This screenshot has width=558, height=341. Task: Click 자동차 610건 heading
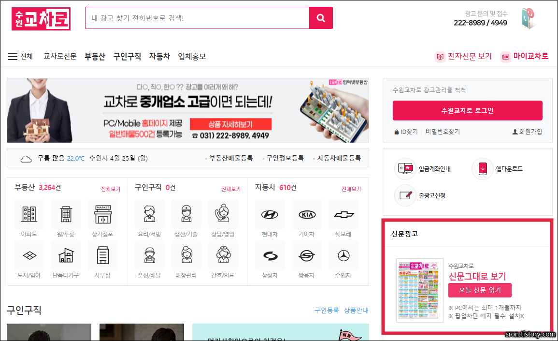276,187
